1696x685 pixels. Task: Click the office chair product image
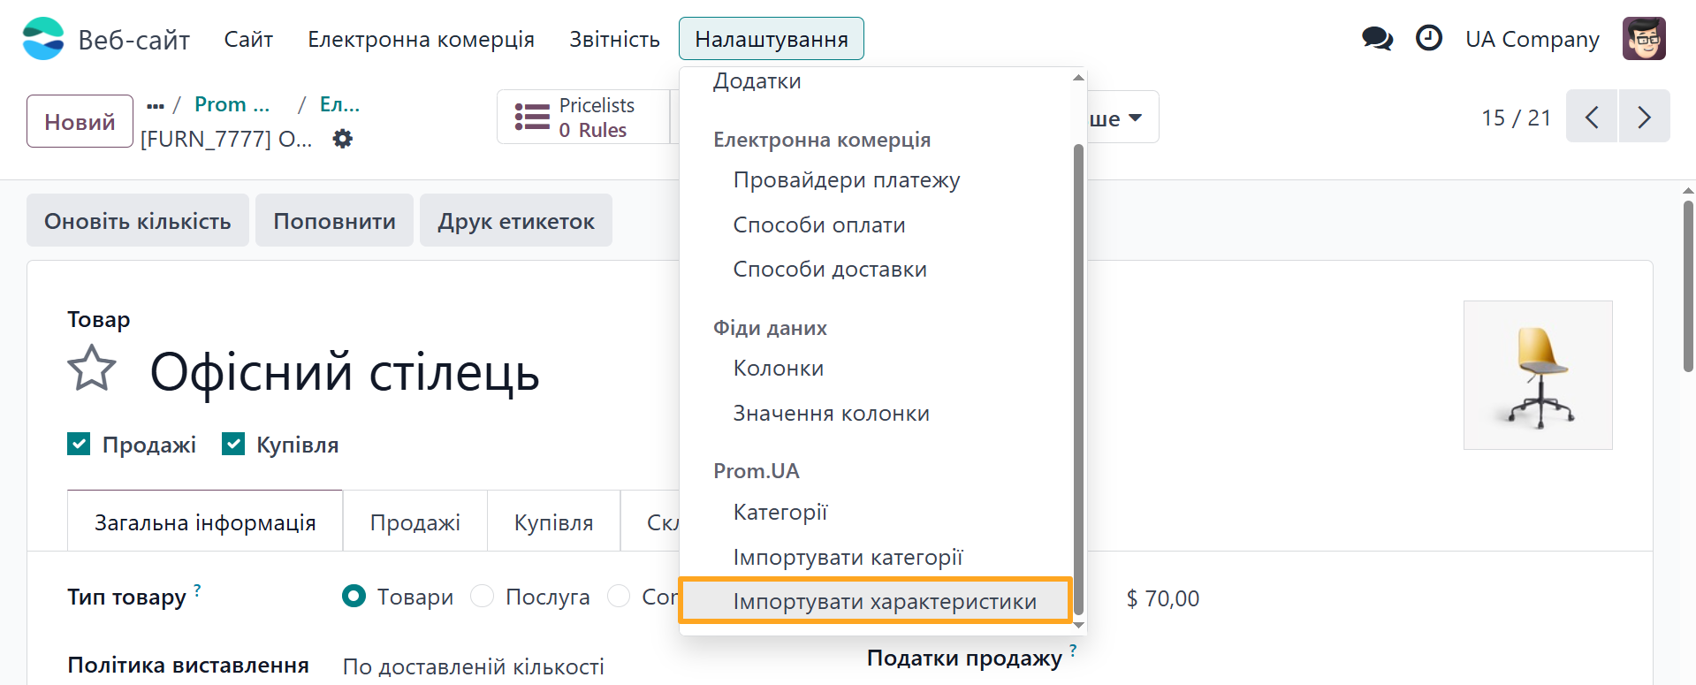(1537, 376)
